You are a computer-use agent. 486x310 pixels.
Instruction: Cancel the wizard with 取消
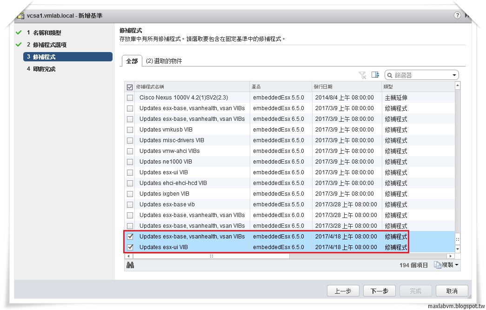pos(451,290)
